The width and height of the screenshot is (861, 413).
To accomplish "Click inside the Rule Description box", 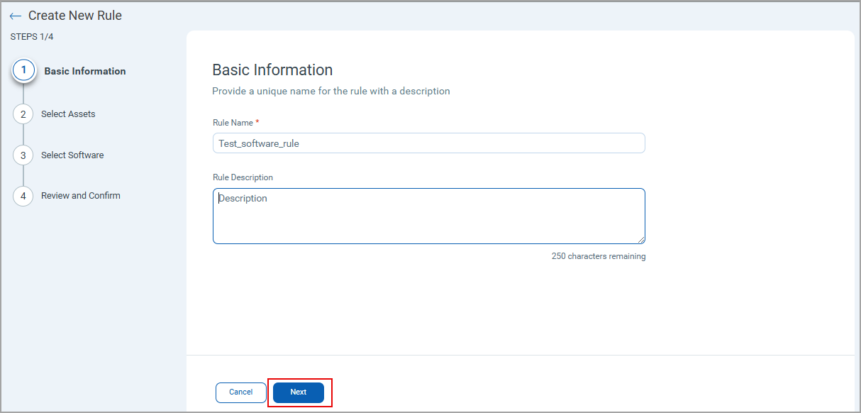I will [428, 216].
